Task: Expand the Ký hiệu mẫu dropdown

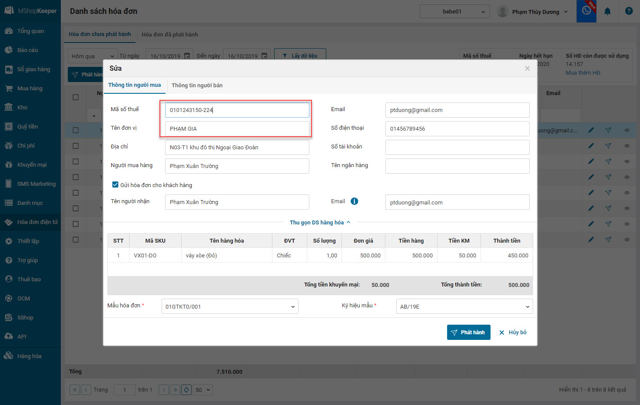Action: (x=464, y=306)
